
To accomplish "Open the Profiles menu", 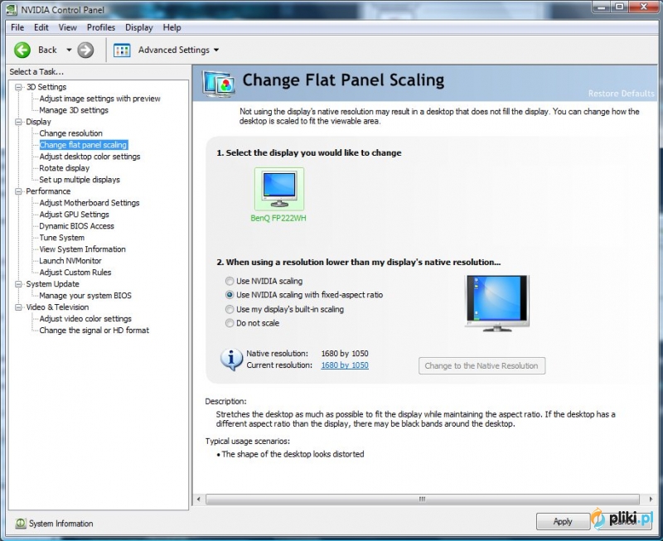I will [101, 27].
